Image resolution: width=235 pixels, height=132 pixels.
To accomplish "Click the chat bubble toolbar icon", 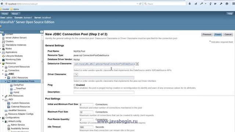I will click(227, 4).
